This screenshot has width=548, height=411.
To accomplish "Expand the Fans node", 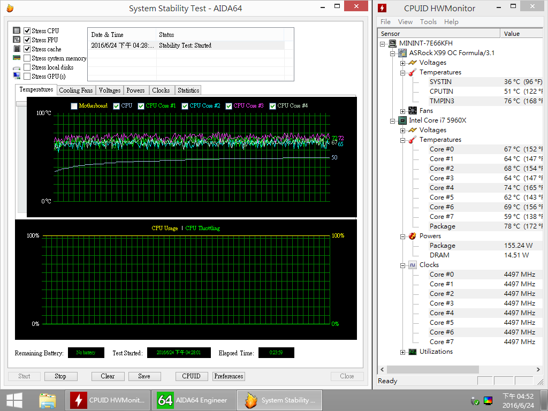I will [402, 111].
